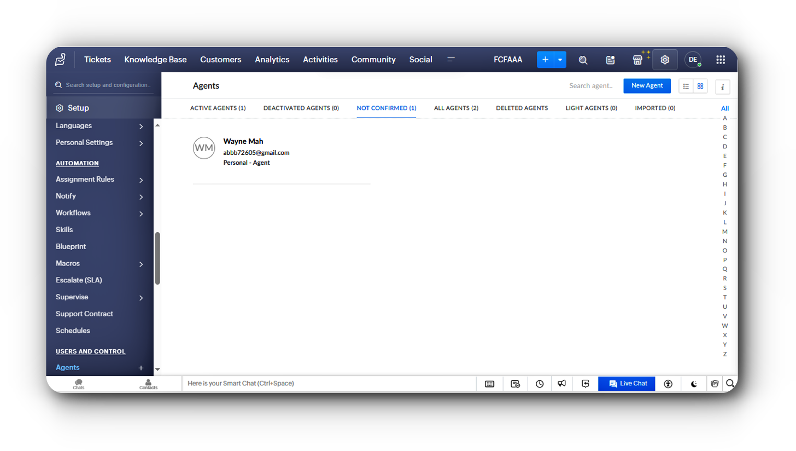796x451 pixels.
Task: Click the setup and configuration search field
Action: point(104,85)
